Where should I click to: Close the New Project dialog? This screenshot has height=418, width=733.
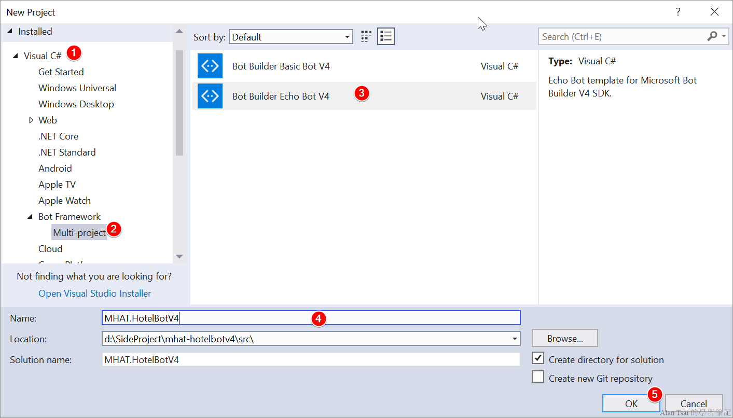[x=715, y=12]
